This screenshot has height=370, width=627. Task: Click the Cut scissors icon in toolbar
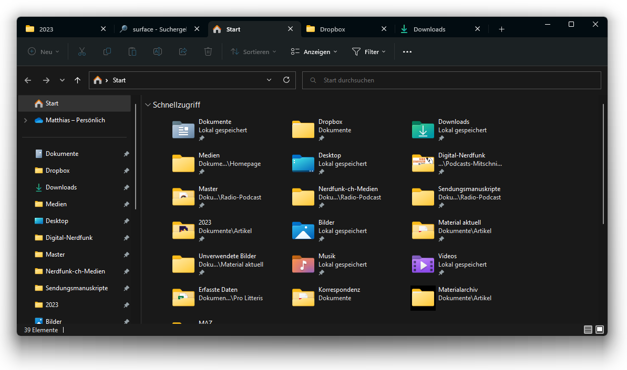(x=82, y=51)
